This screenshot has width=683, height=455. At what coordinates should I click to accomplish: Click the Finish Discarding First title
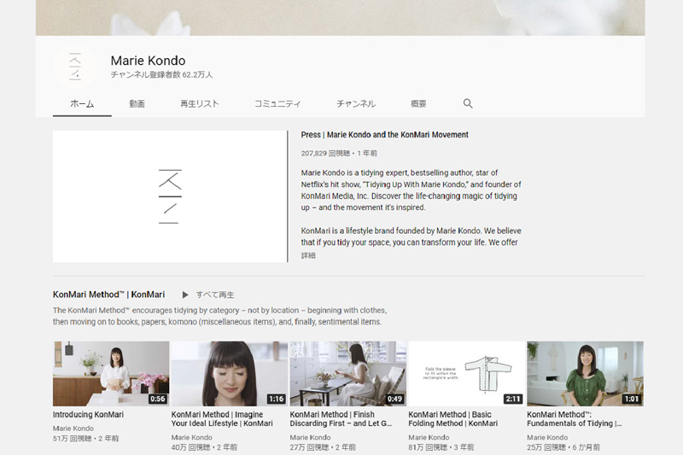[341, 419]
